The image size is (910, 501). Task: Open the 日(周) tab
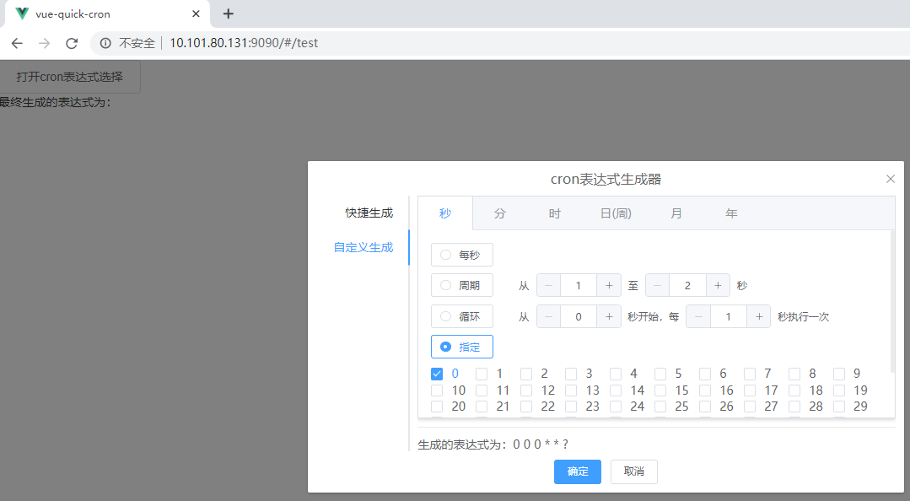click(x=615, y=213)
